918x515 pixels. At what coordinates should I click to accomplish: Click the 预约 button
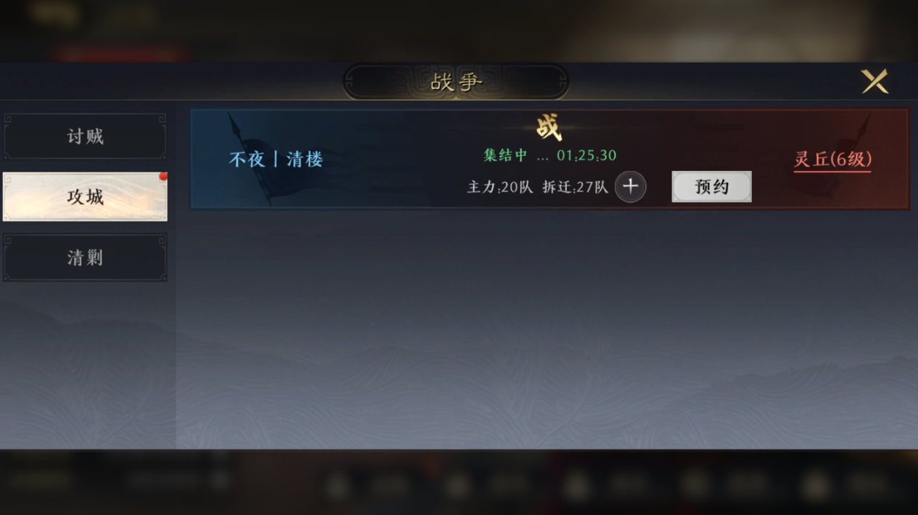click(x=711, y=186)
